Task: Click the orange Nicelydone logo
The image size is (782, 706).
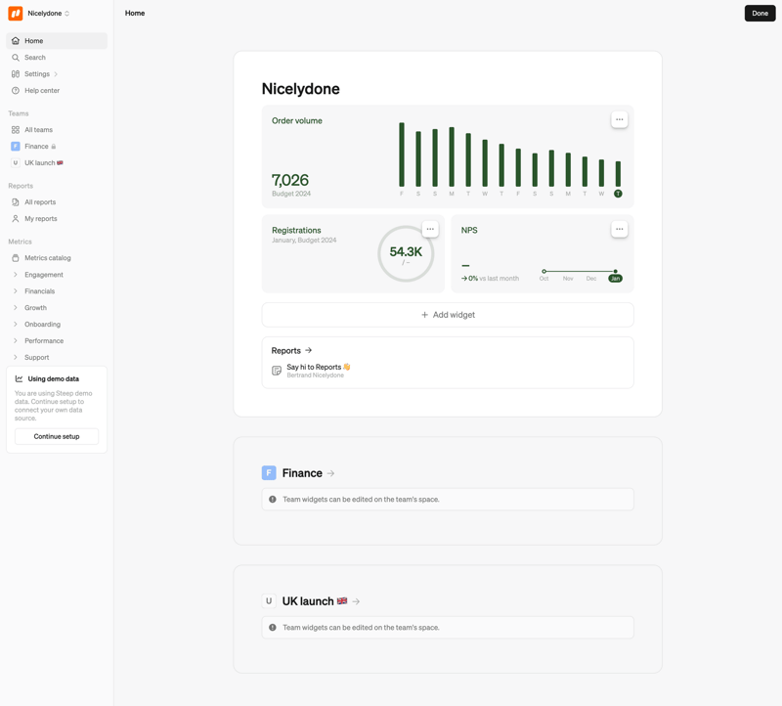Action: coord(14,14)
